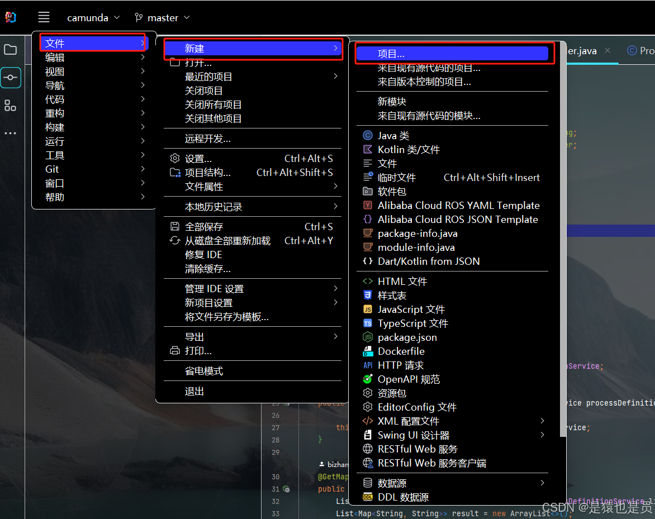
Task: Click the 全部保存 save icon
Action: click(174, 227)
